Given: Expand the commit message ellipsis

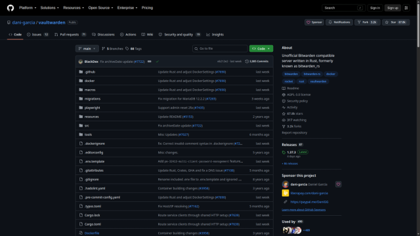Looking at the screenshot, I should coord(150,62).
